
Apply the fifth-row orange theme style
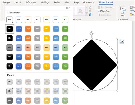28,57
